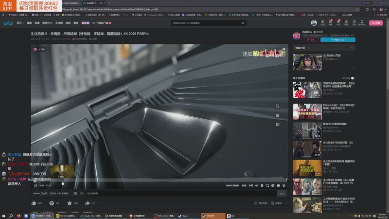The width and height of the screenshot is (389, 219).
Task: Open OBS from the taskbar
Action: point(164,216)
